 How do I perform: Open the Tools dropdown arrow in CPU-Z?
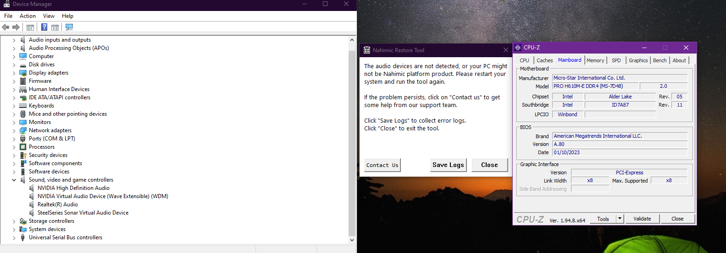[x=620, y=219]
